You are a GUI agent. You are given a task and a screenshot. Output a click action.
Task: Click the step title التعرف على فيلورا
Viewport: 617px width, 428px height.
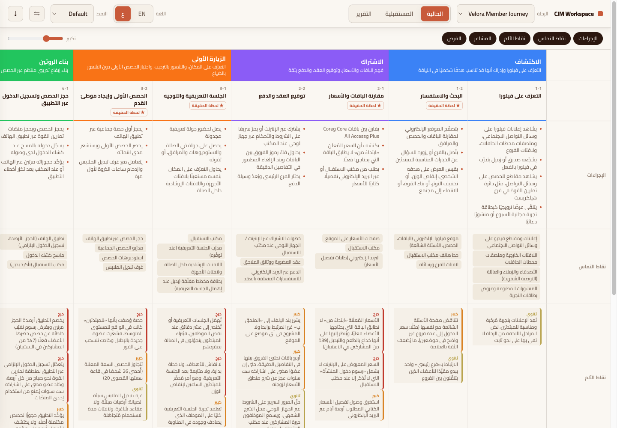coord(520,96)
